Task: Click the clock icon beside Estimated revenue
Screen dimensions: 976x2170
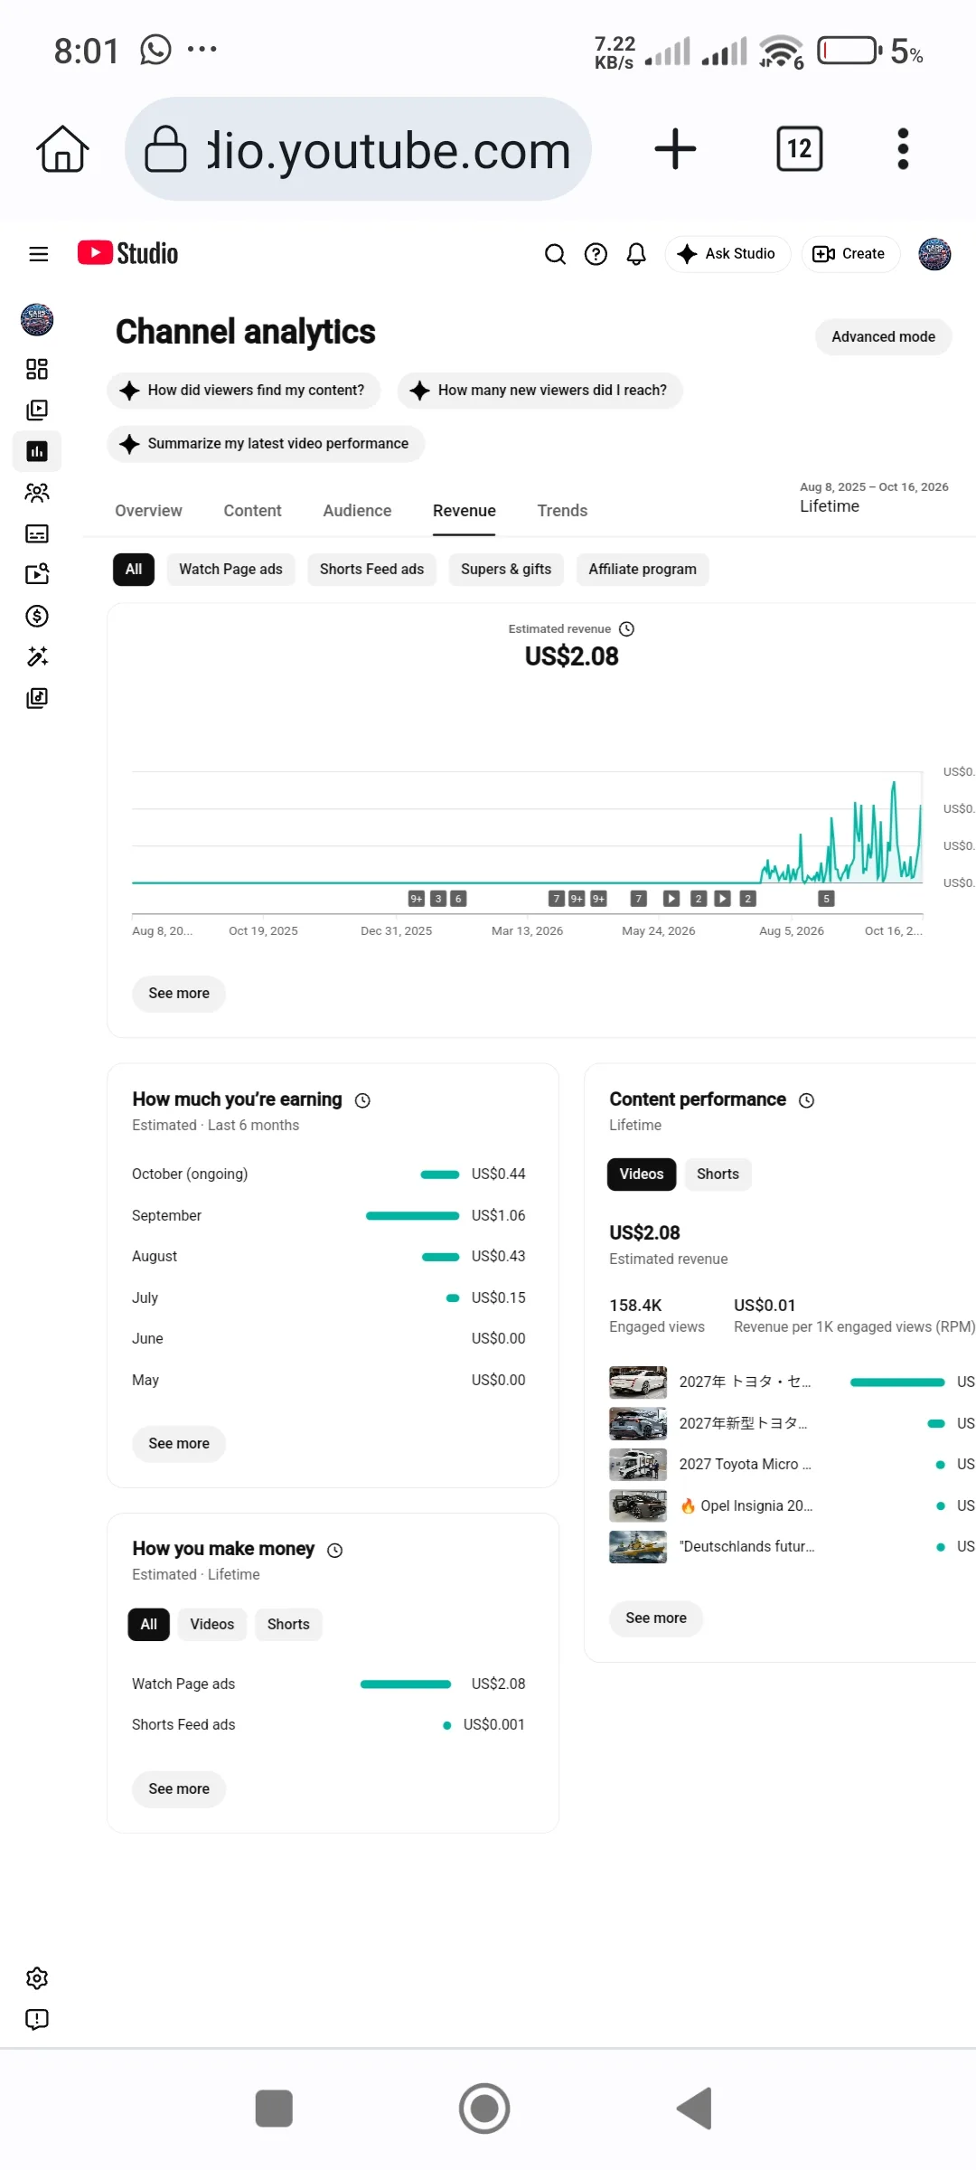Action: [x=626, y=629]
